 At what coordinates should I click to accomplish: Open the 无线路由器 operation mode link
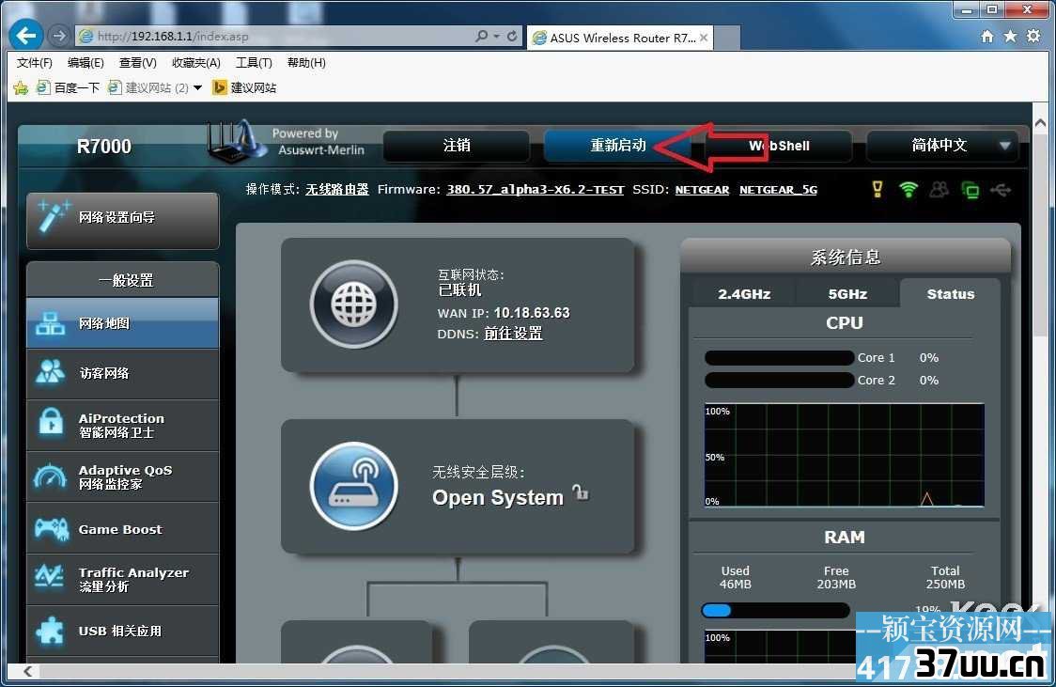336,190
